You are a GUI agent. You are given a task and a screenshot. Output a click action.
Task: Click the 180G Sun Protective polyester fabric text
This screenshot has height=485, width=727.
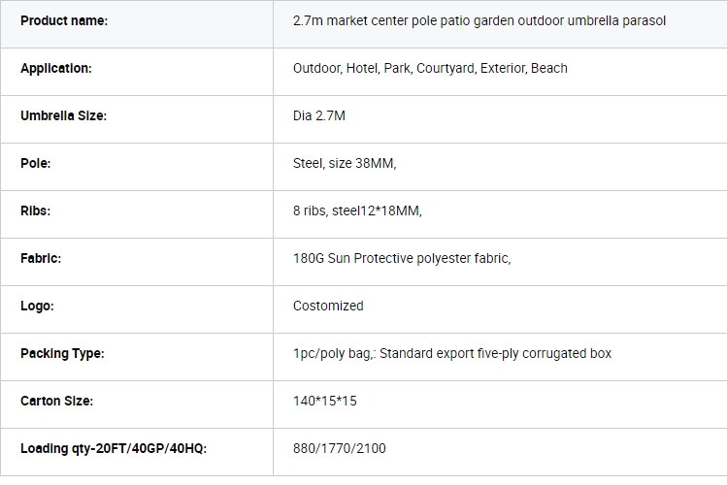pyautogui.click(x=402, y=258)
